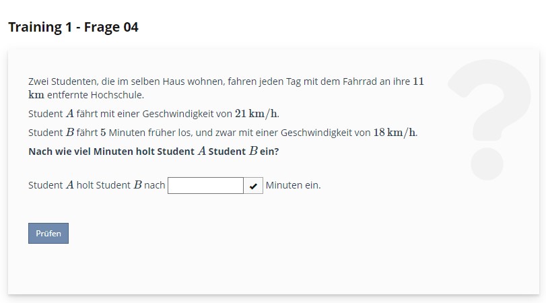Click the label 'Student A holt Student B nach'

coord(96,185)
